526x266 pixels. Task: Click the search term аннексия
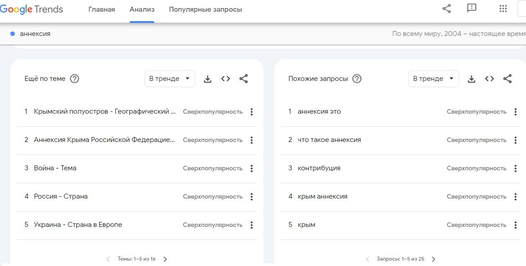tap(35, 34)
